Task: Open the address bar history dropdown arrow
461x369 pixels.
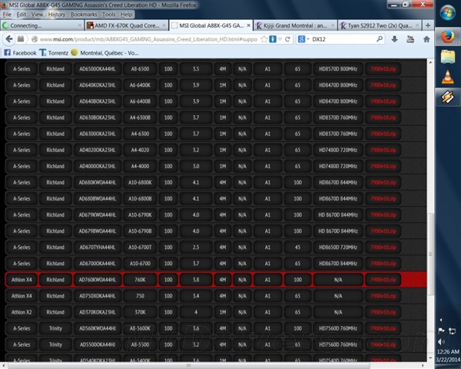Action: point(280,39)
